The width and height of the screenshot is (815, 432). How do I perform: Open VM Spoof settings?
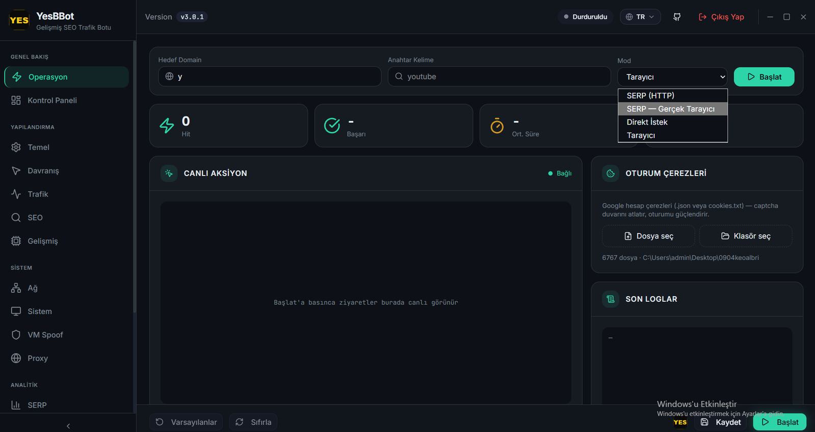tap(67, 335)
